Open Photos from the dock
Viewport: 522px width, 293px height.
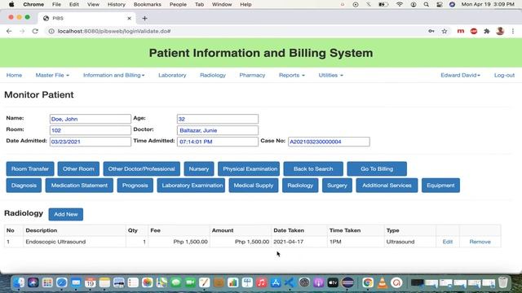pos(147,282)
